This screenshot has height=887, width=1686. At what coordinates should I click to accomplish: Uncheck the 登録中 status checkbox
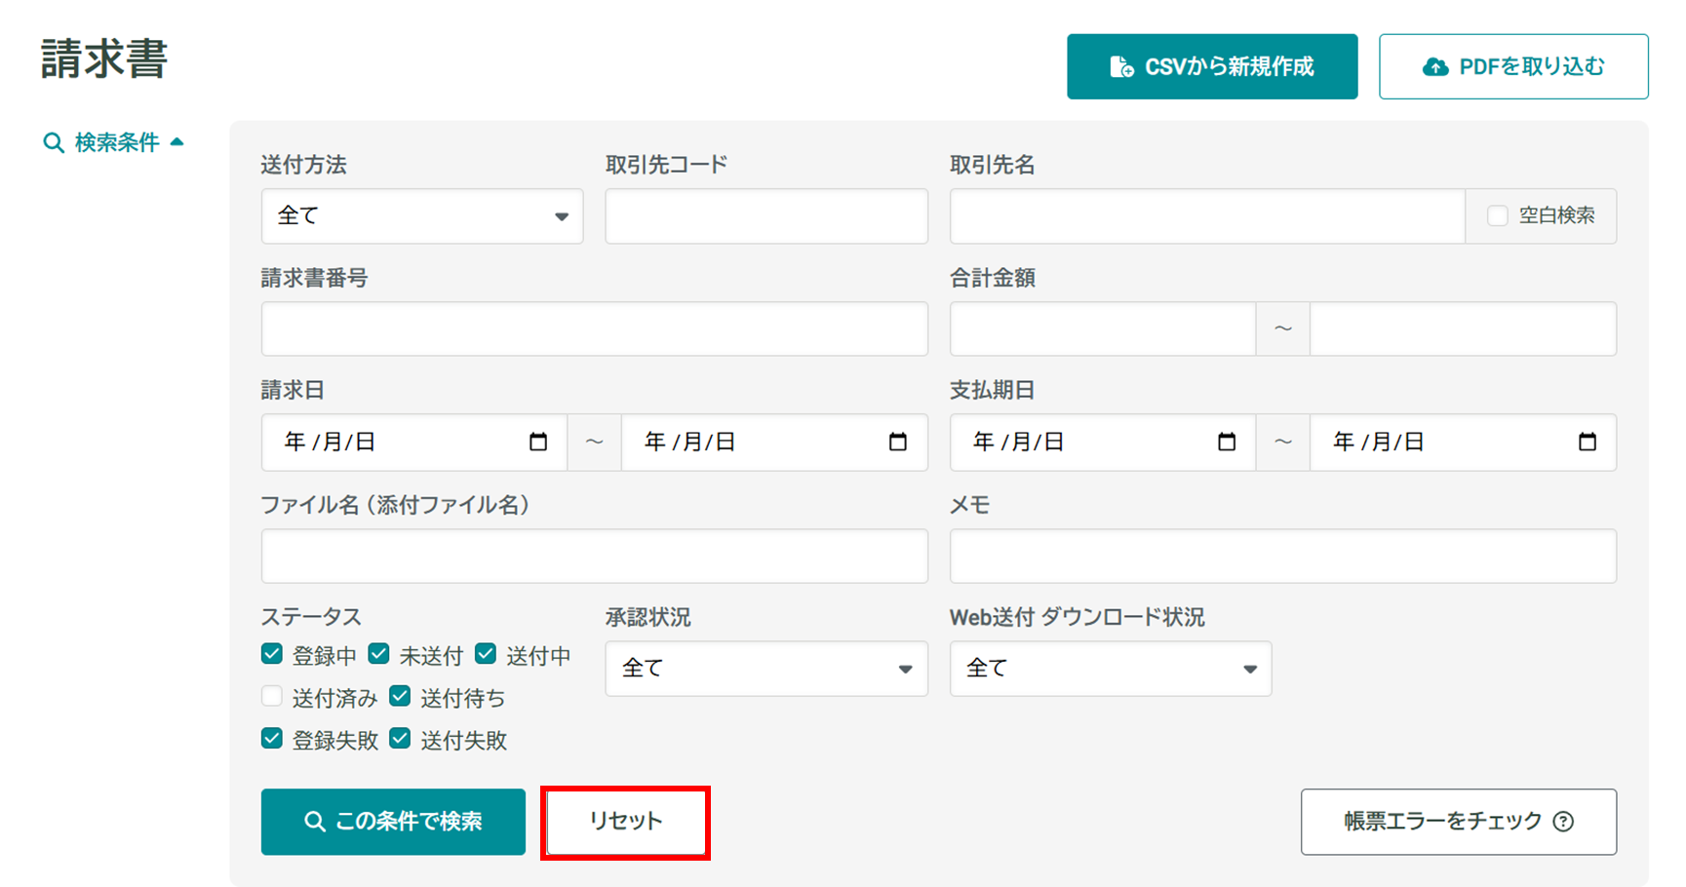click(272, 654)
